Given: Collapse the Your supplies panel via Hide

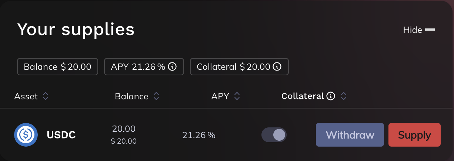Looking at the screenshot, I should tap(413, 30).
